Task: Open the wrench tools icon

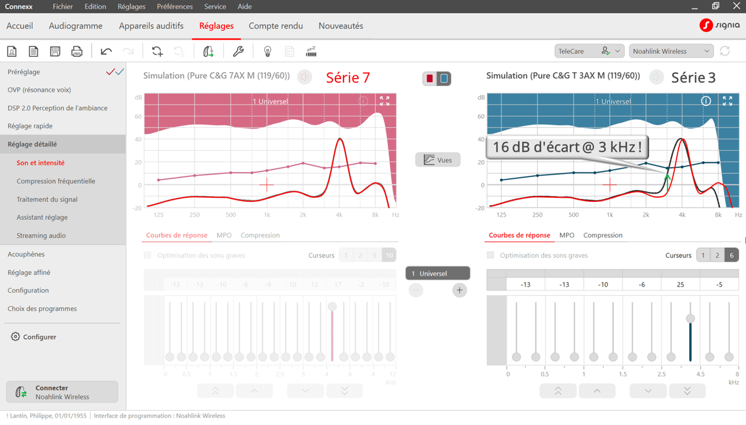Action: click(238, 51)
